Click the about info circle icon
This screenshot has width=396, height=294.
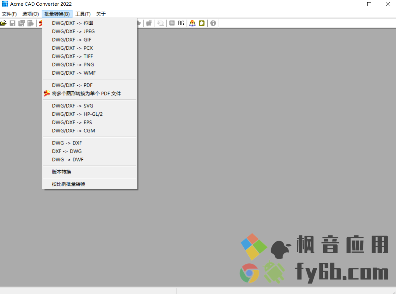click(x=213, y=23)
